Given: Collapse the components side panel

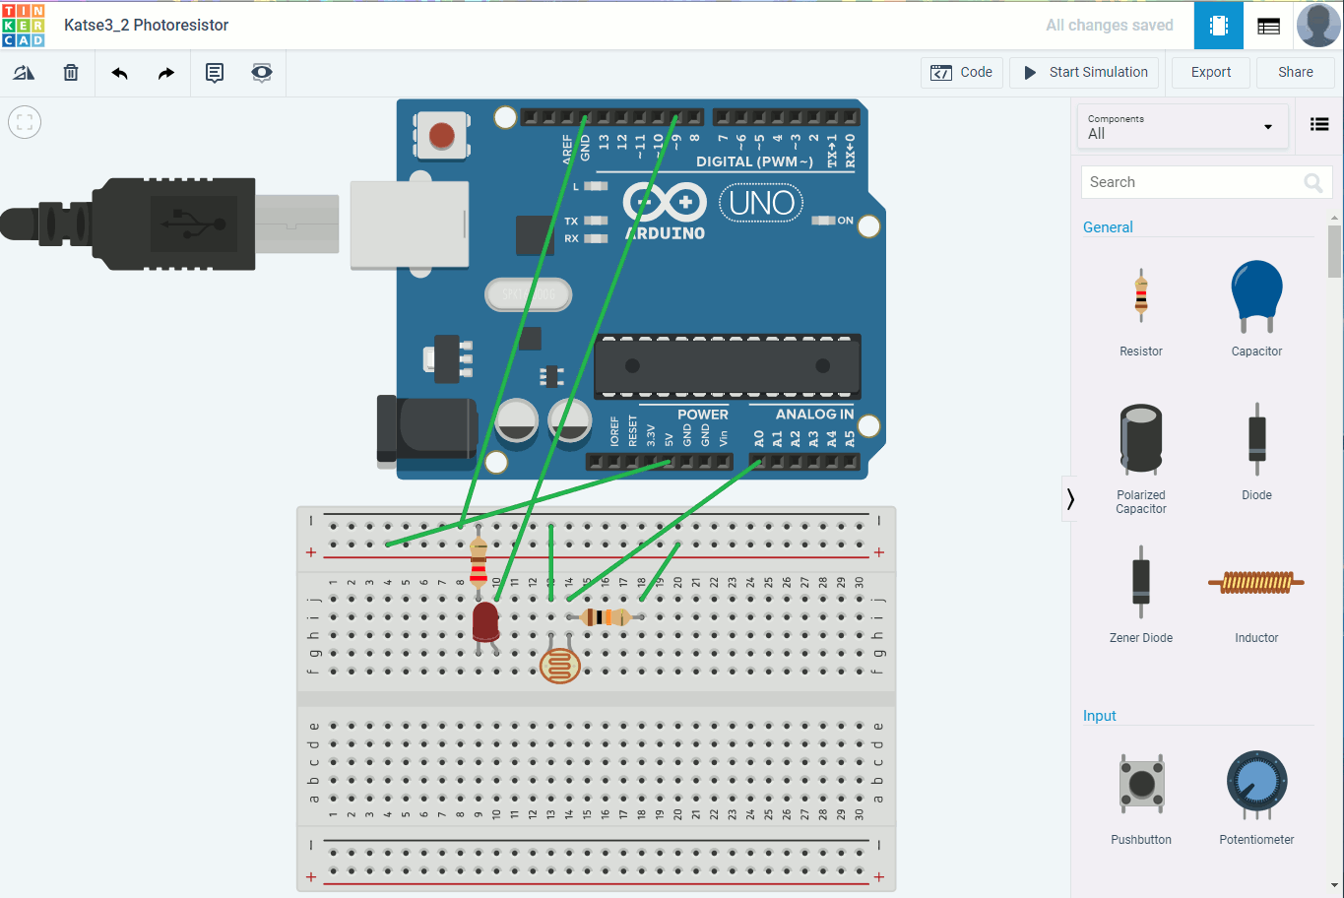Looking at the screenshot, I should [x=1070, y=499].
